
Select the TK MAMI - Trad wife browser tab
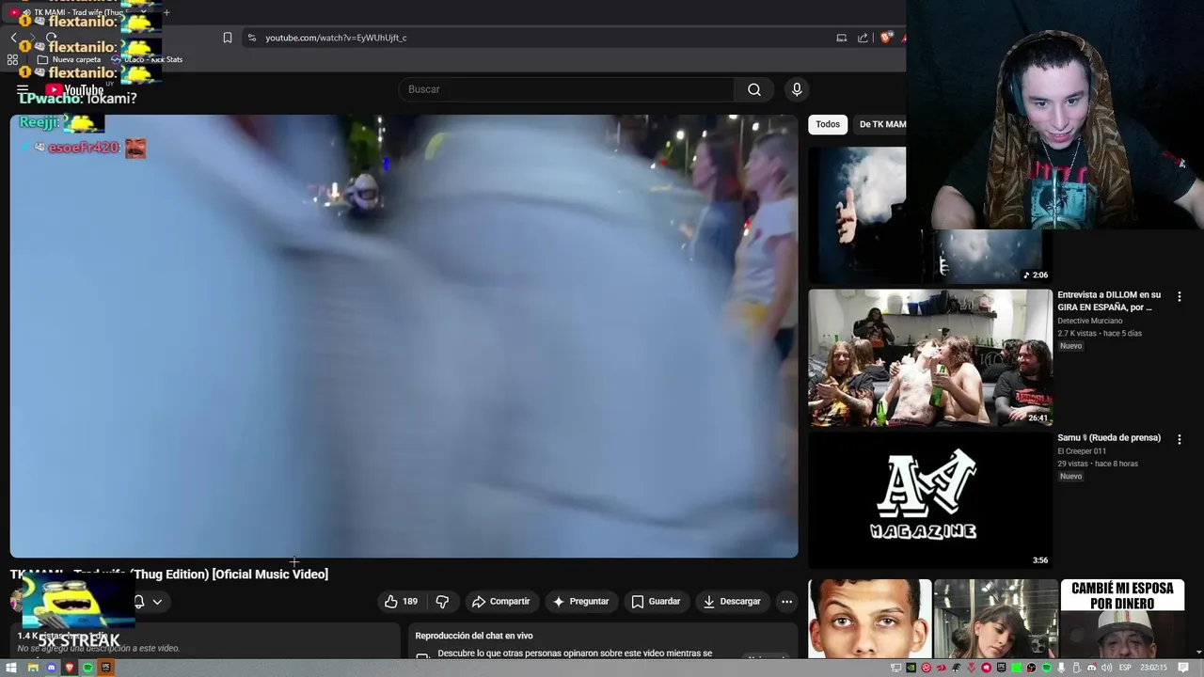pyautogui.click(x=80, y=12)
